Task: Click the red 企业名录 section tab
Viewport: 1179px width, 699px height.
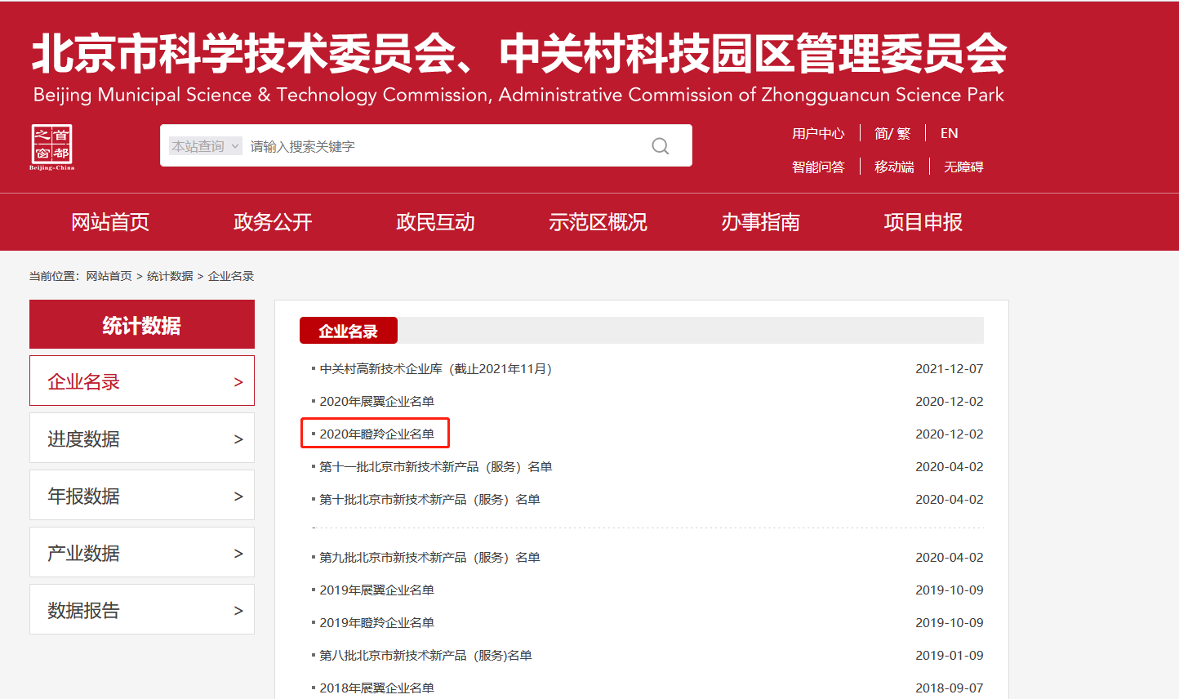Action: tap(349, 331)
